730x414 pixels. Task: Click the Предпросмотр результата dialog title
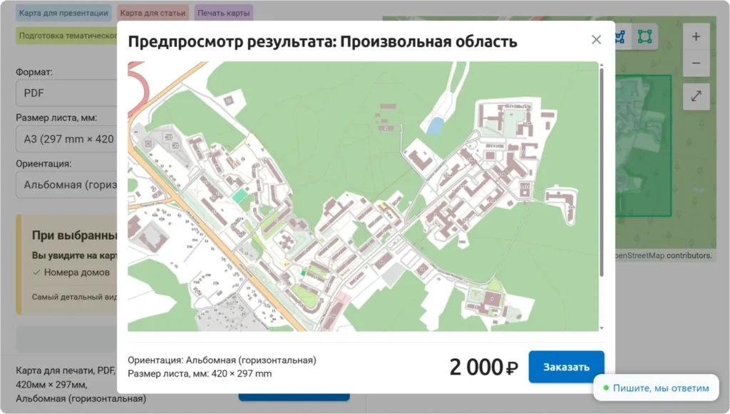click(x=323, y=41)
